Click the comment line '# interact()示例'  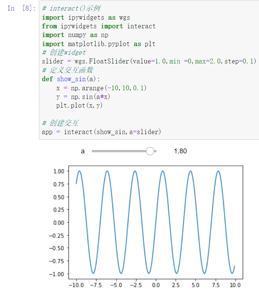click(71, 8)
